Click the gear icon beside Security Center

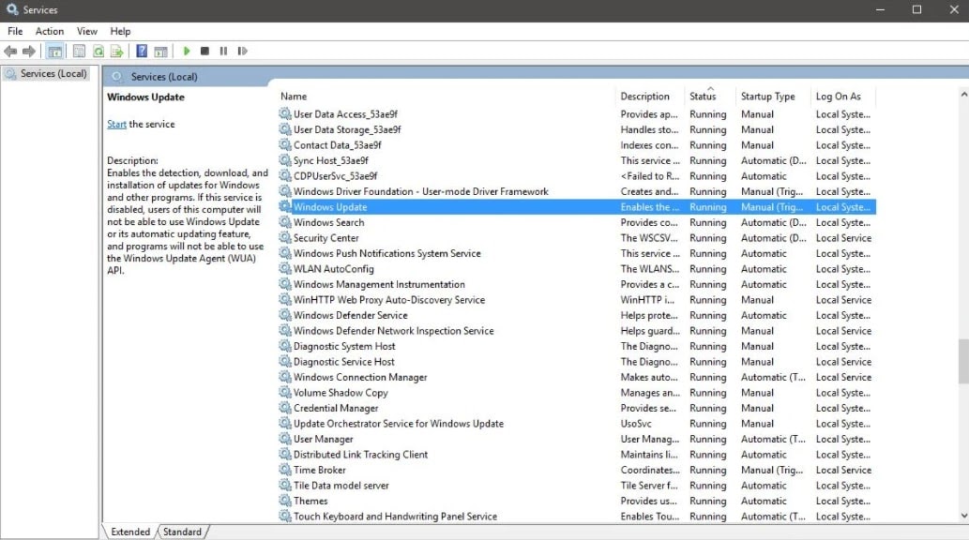pos(285,237)
